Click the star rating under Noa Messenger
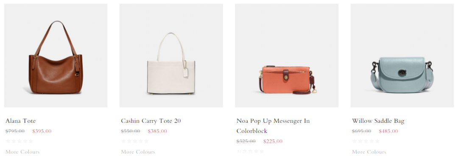Viewport: 458px width, 158px height. 250,151
